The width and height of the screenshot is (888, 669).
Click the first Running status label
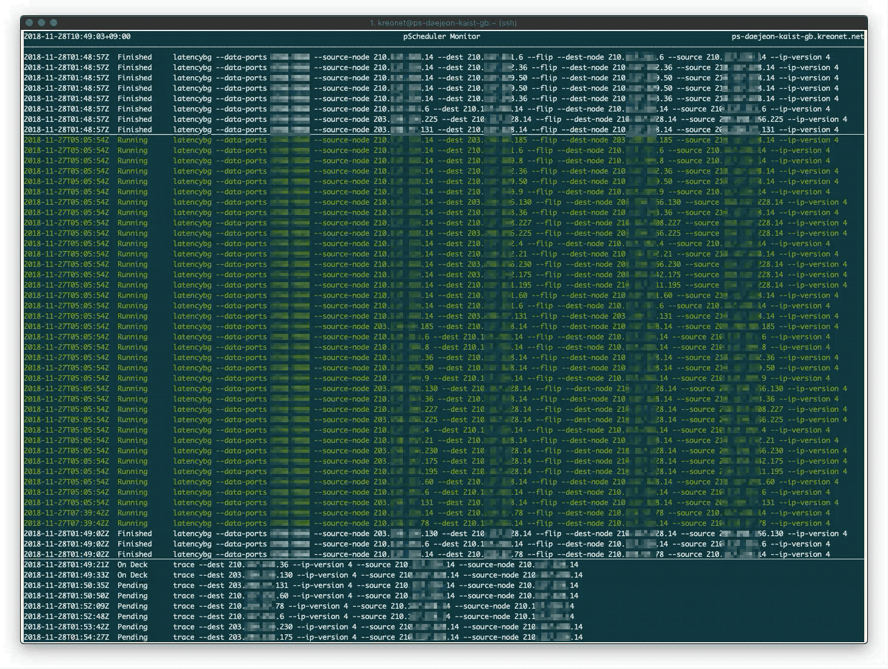(x=132, y=140)
